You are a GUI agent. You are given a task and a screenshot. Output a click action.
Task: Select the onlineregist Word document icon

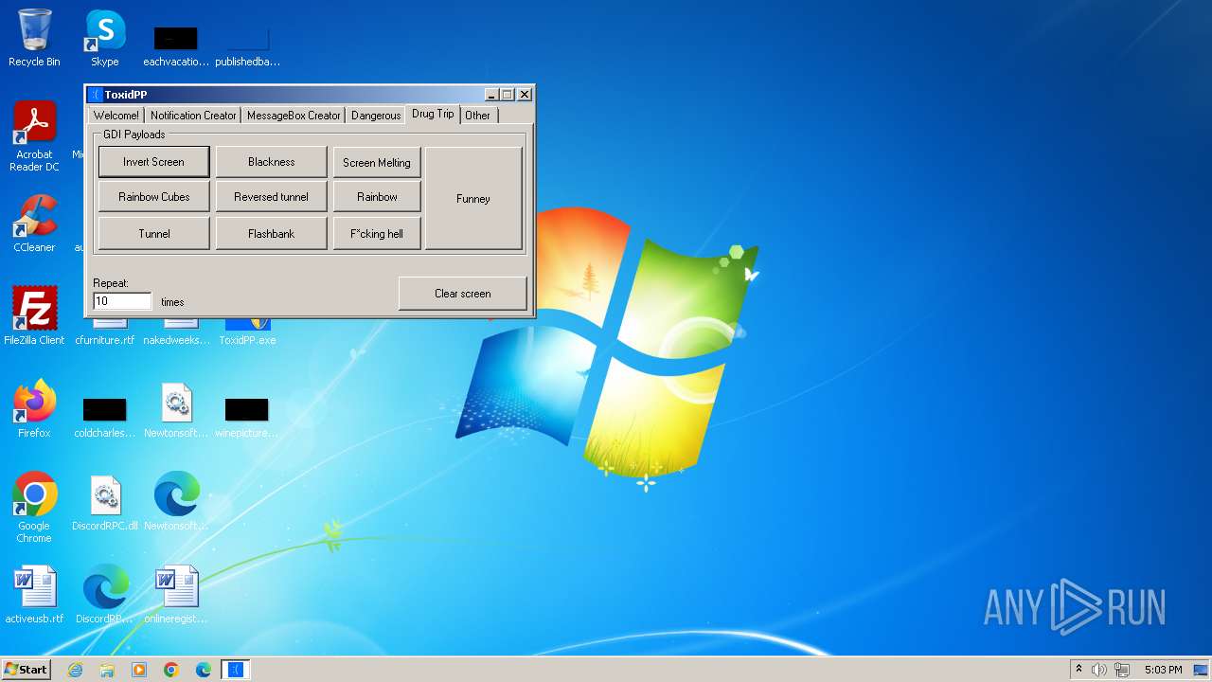[176, 595]
